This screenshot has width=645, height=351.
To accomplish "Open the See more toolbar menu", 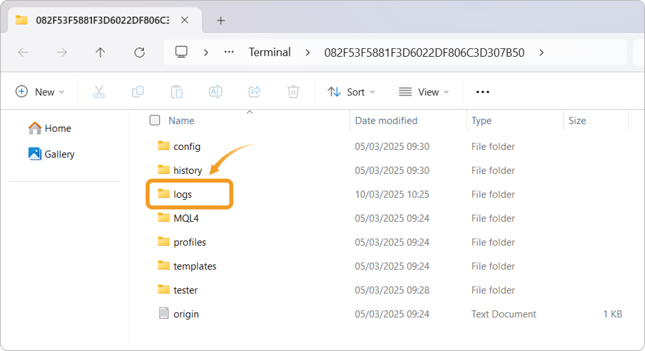I will point(482,92).
